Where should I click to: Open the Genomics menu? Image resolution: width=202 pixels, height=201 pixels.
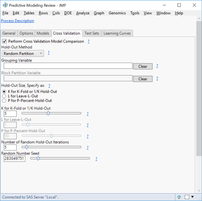(x=117, y=13)
